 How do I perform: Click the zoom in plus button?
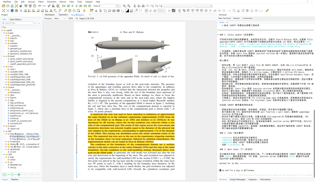pyautogui.click(x=65, y=18)
